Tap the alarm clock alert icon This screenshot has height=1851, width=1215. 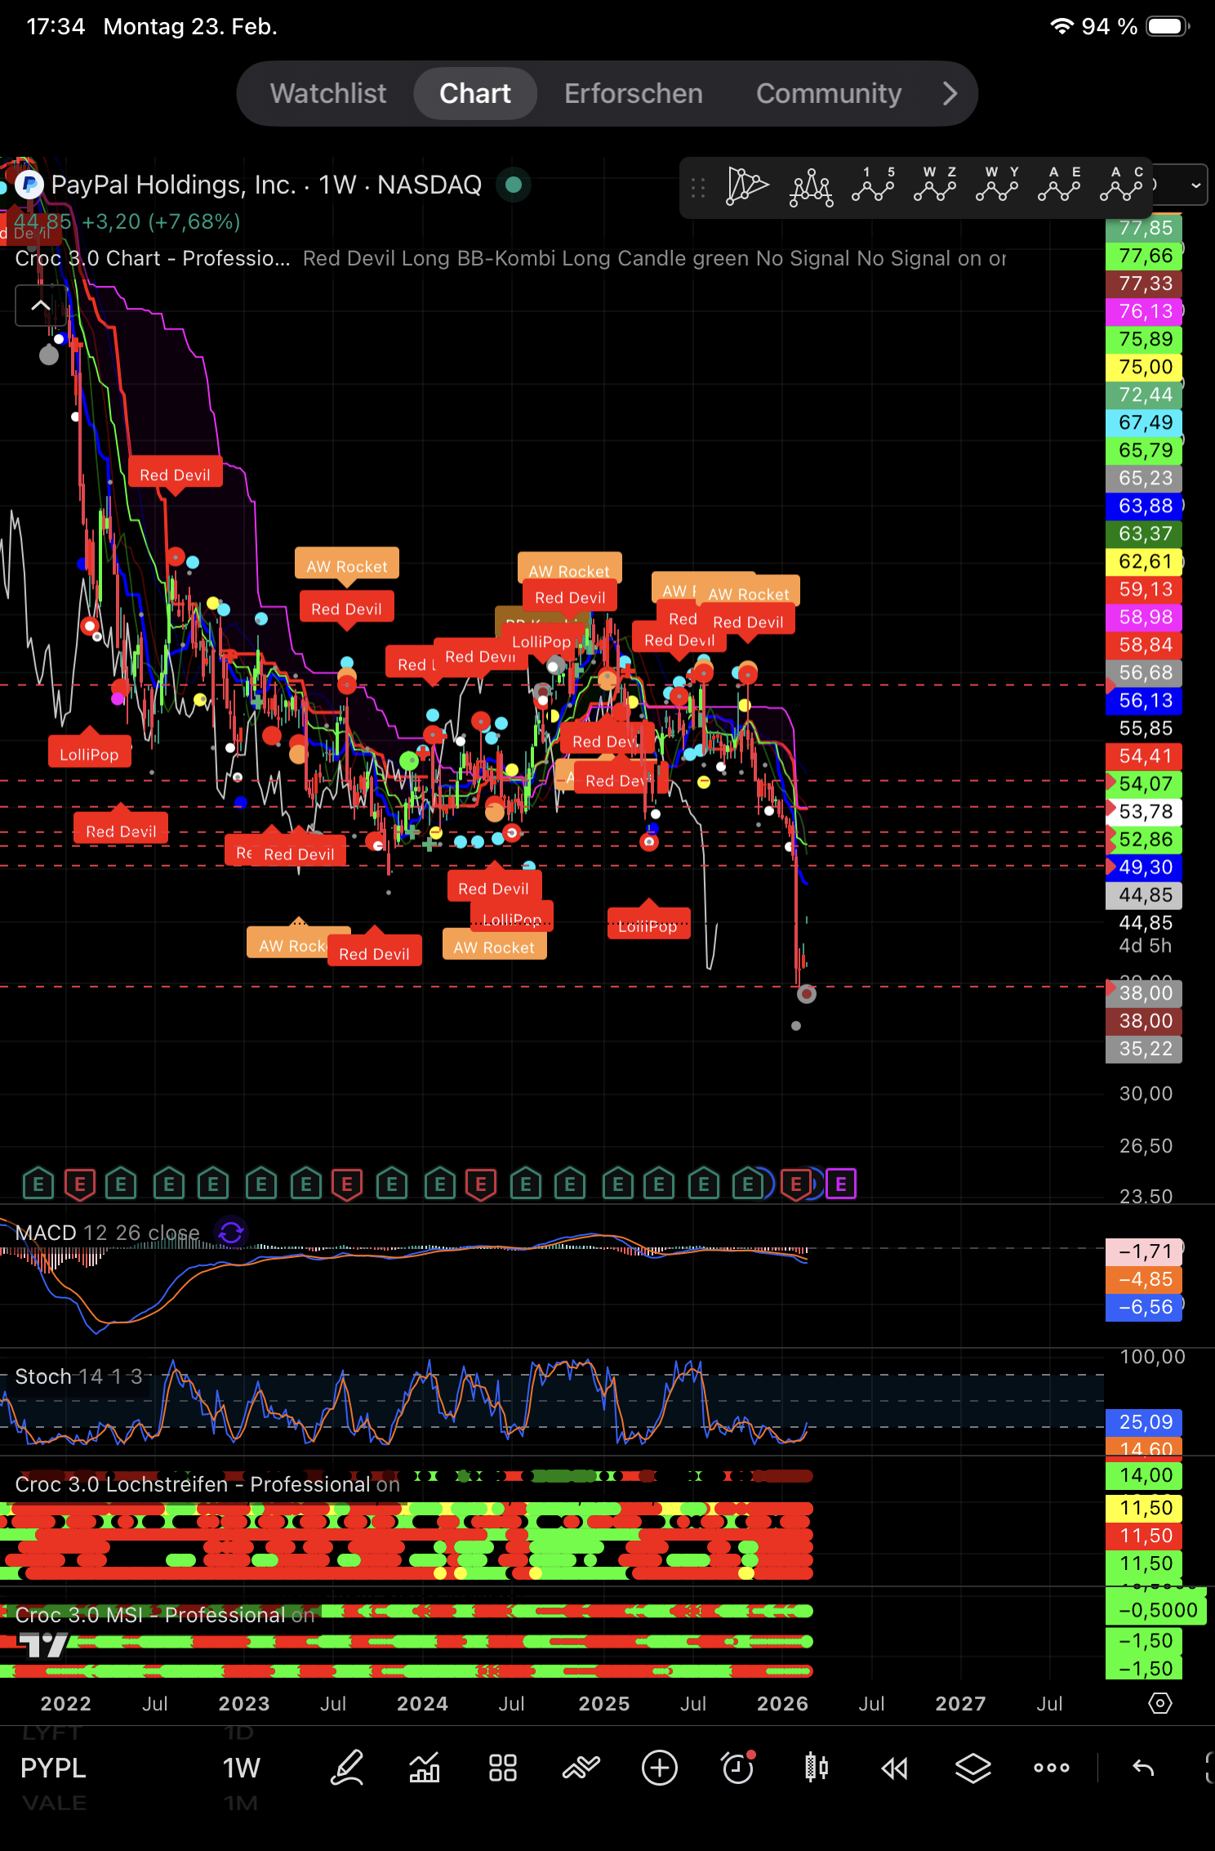tap(738, 1768)
